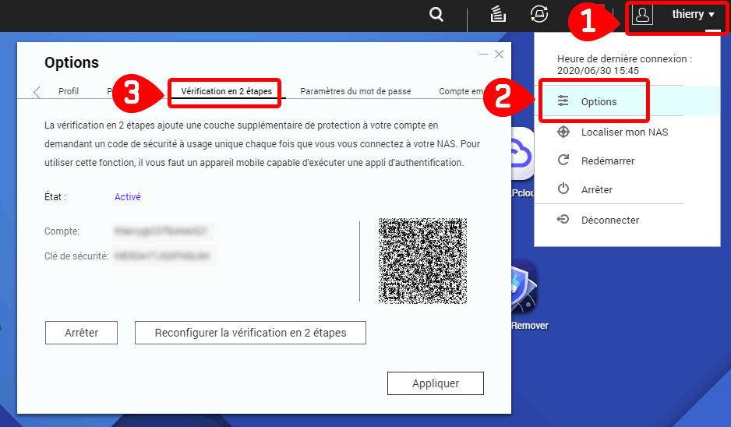Viewport: 731px width, 427px height.
Task: Select Options in the user menu
Action: (x=598, y=102)
